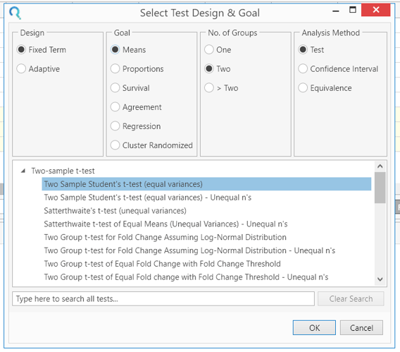Click the Cancel button
The height and width of the screenshot is (352, 400).
pos(361,327)
